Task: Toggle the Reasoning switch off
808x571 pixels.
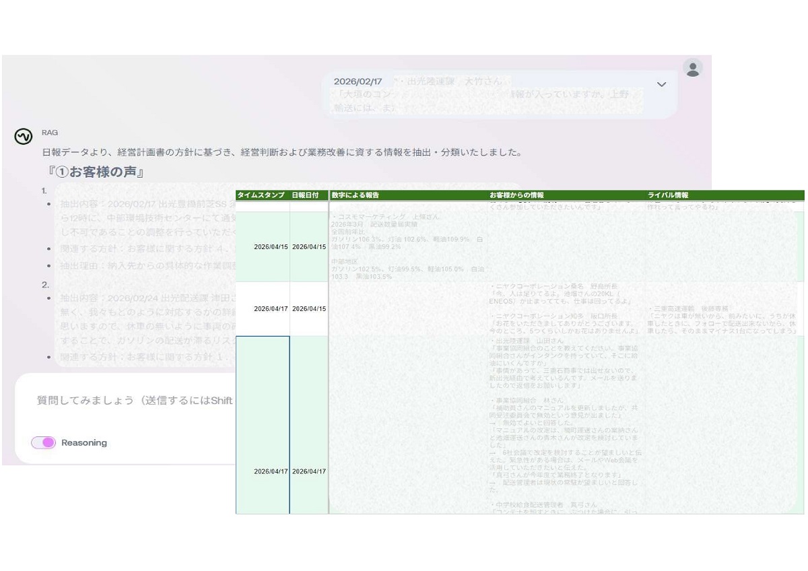Action: pos(43,442)
